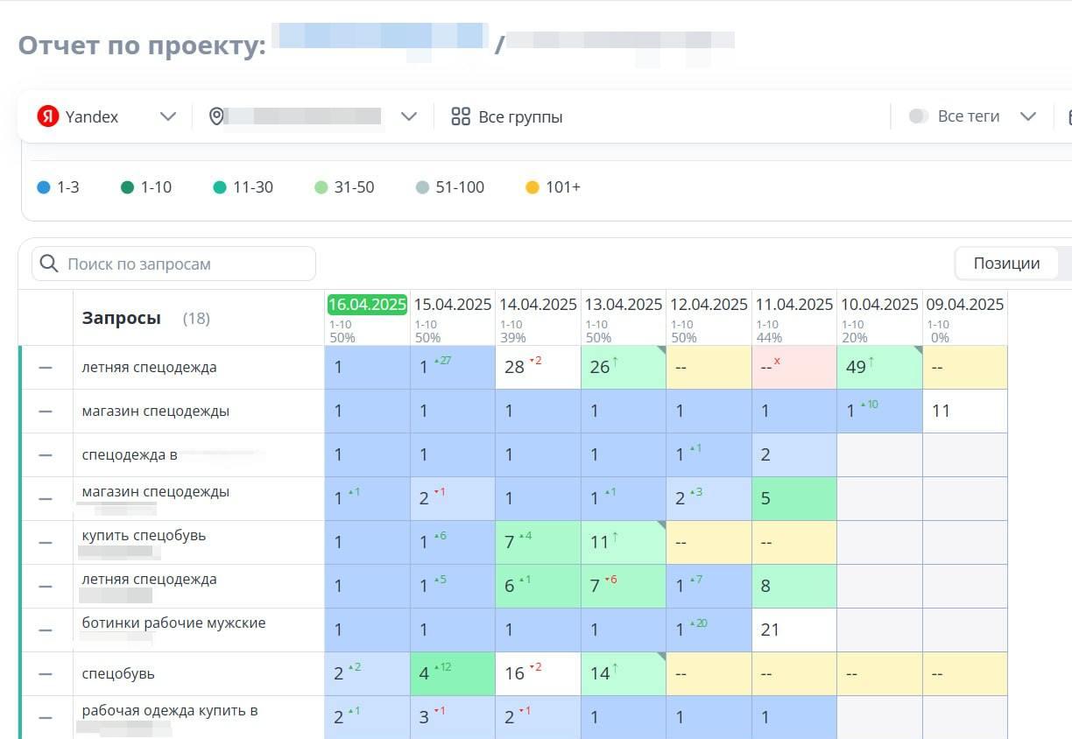Switch to the Позиции tab
Screen dimensions: 1072x739
[x=1005, y=263]
